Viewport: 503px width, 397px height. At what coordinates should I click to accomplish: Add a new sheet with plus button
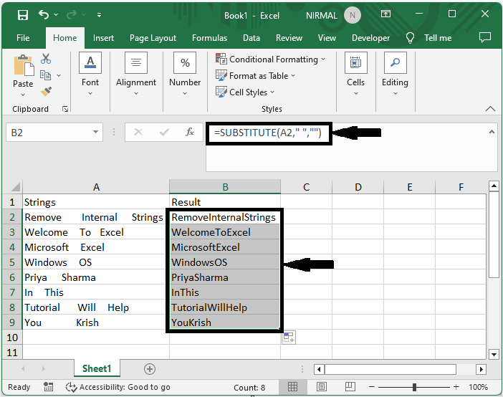(150, 369)
